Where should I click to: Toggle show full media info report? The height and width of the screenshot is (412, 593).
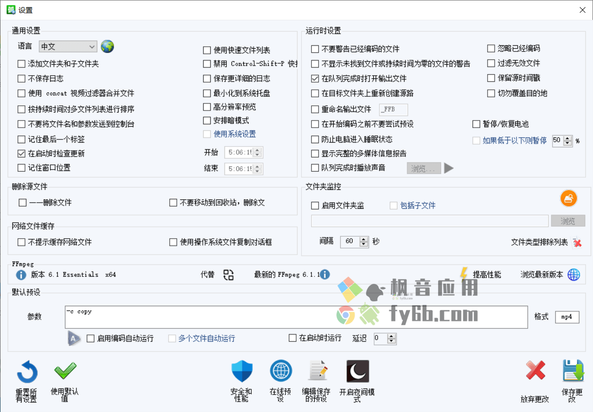tap(315, 154)
